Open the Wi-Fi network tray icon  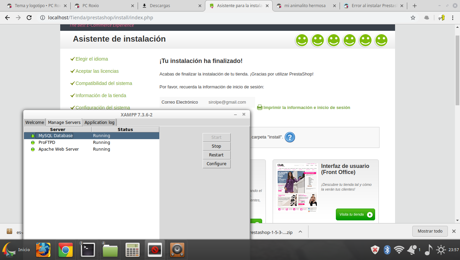pos(399,250)
